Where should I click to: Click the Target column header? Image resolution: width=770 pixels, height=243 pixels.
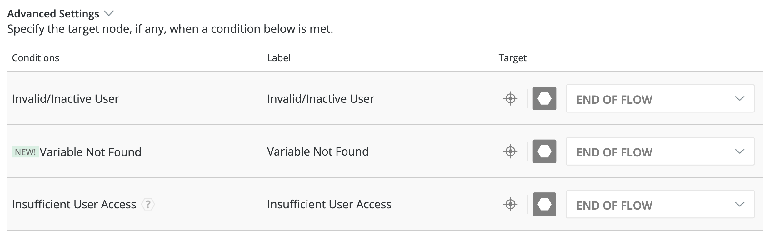coord(512,58)
